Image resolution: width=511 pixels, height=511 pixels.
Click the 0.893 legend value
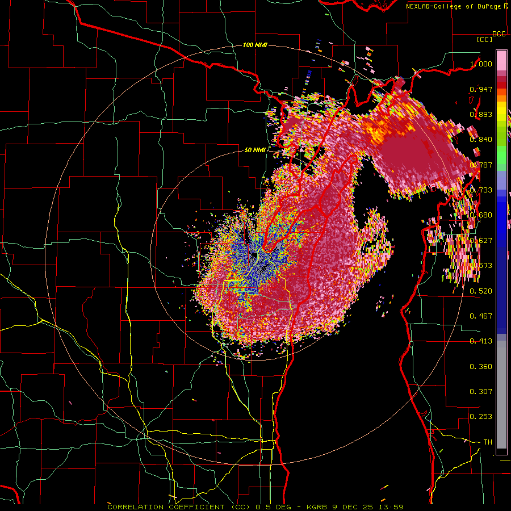(481, 114)
